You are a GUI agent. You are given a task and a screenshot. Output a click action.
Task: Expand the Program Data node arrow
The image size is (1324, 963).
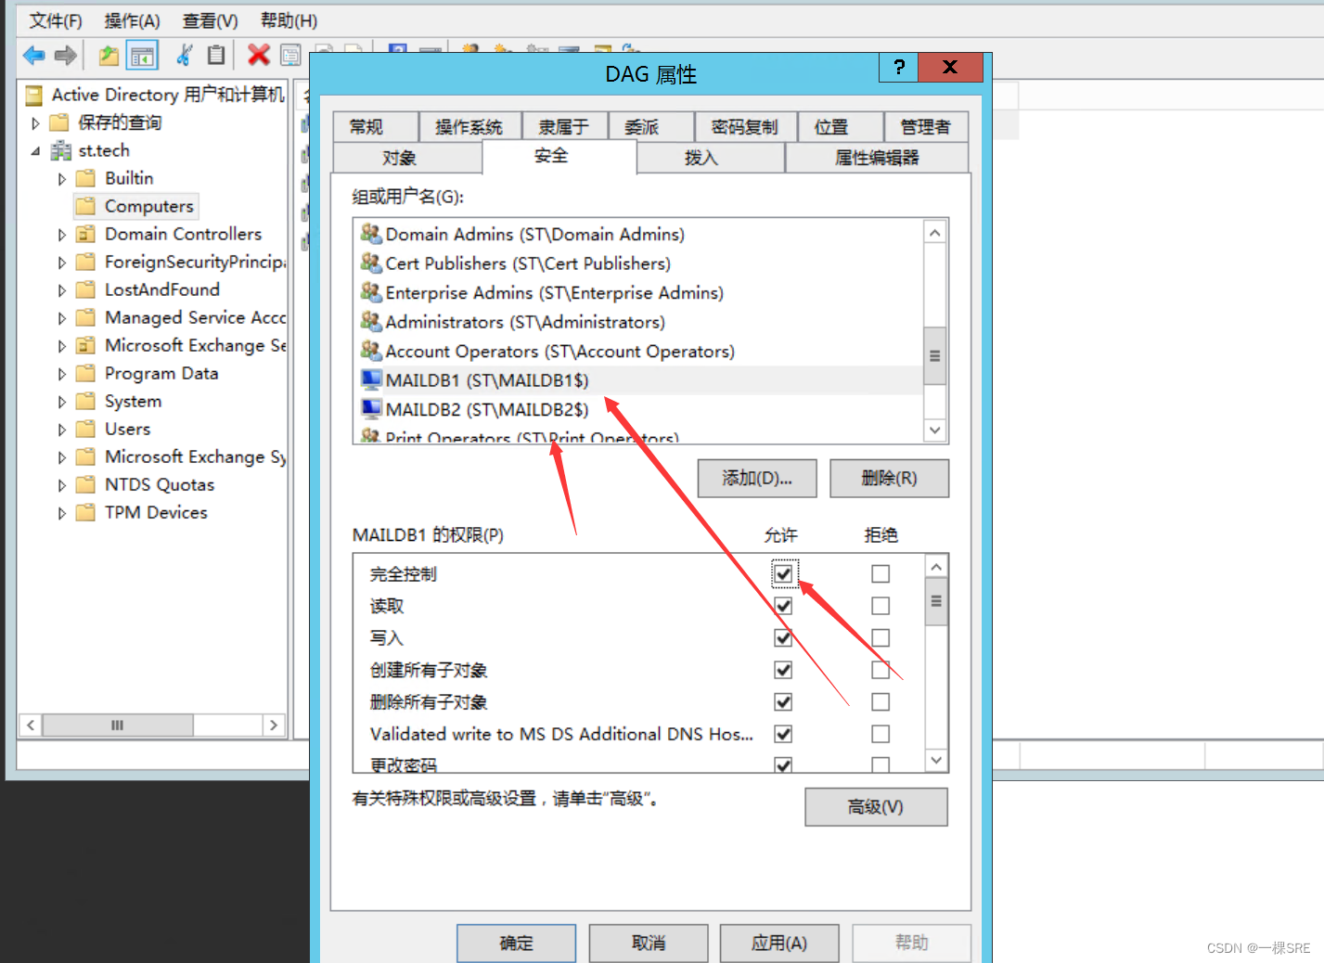(61, 373)
